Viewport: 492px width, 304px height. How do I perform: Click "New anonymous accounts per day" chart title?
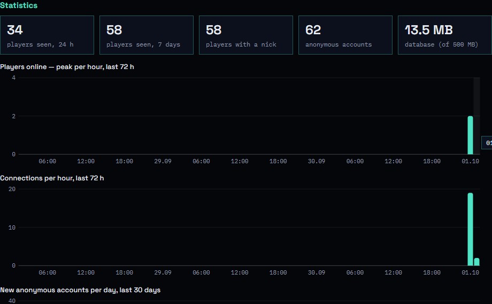(x=80, y=290)
